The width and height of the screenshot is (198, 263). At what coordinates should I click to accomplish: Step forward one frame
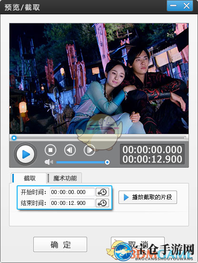point(89,150)
